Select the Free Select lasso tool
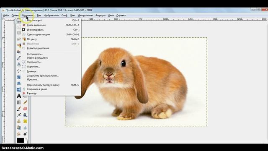Screen dimensions: 268x151 point(19,39)
